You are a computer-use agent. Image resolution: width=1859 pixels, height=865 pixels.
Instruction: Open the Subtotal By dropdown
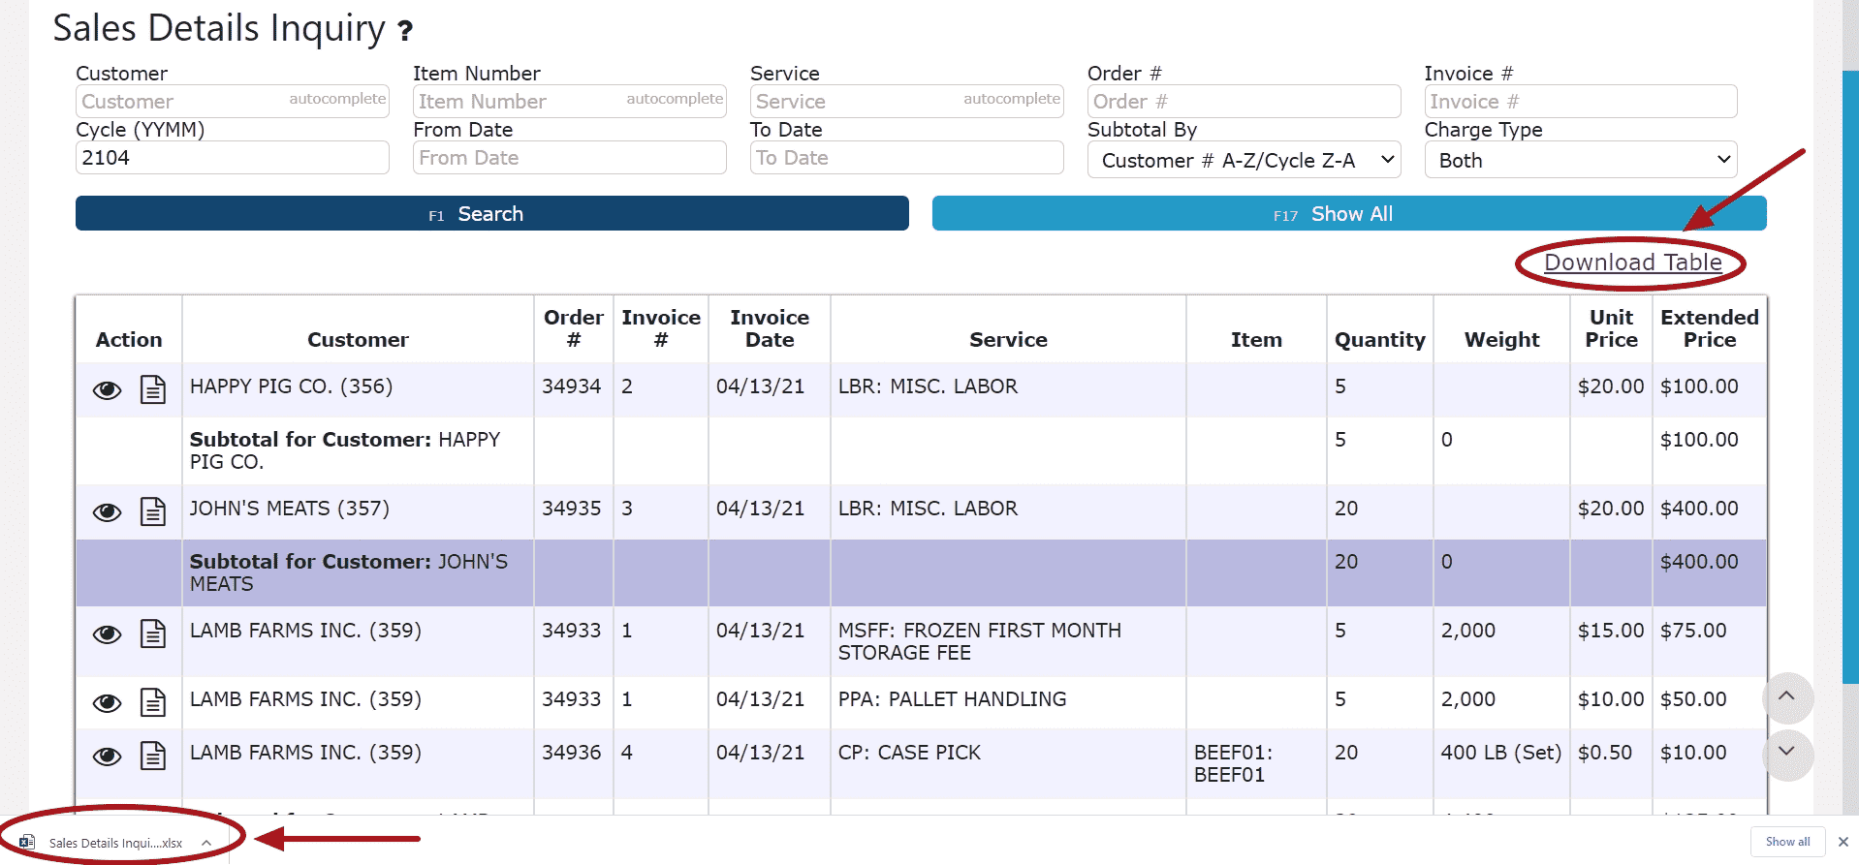[1244, 160]
